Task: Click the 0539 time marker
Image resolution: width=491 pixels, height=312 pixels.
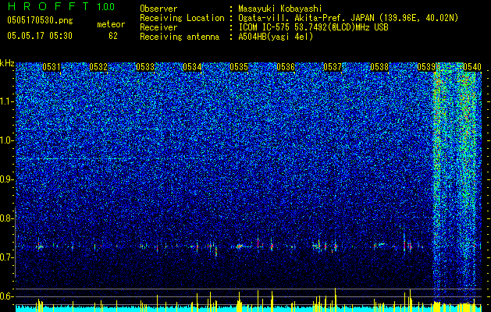Action: click(426, 67)
